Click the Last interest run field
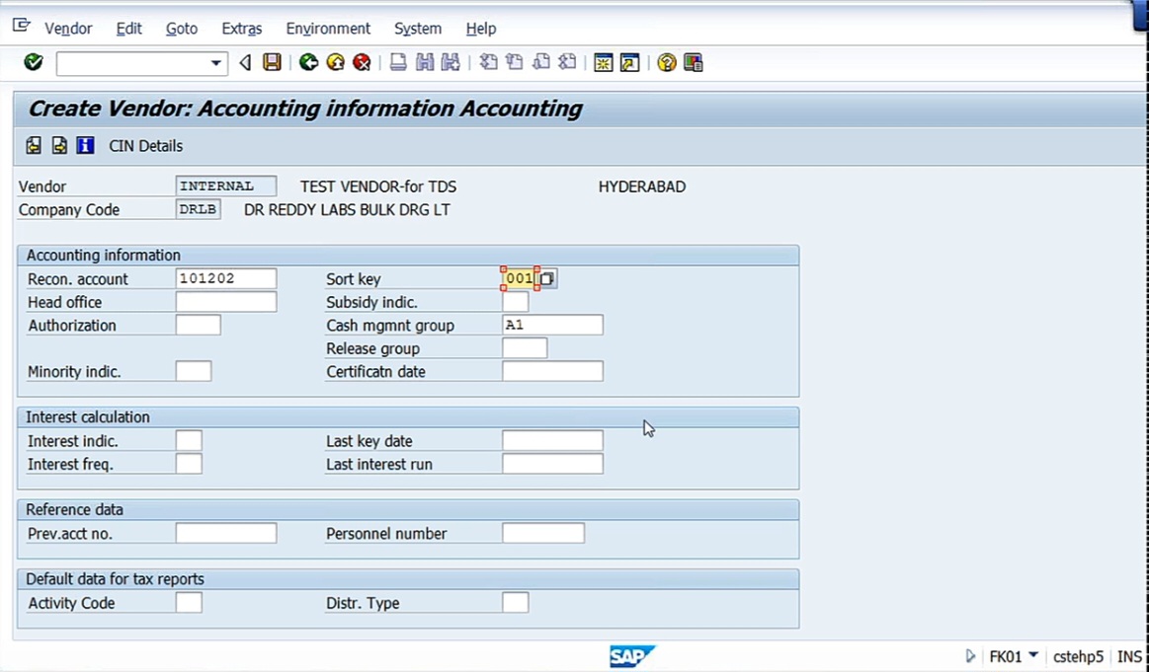 click(x=552, y=464)
